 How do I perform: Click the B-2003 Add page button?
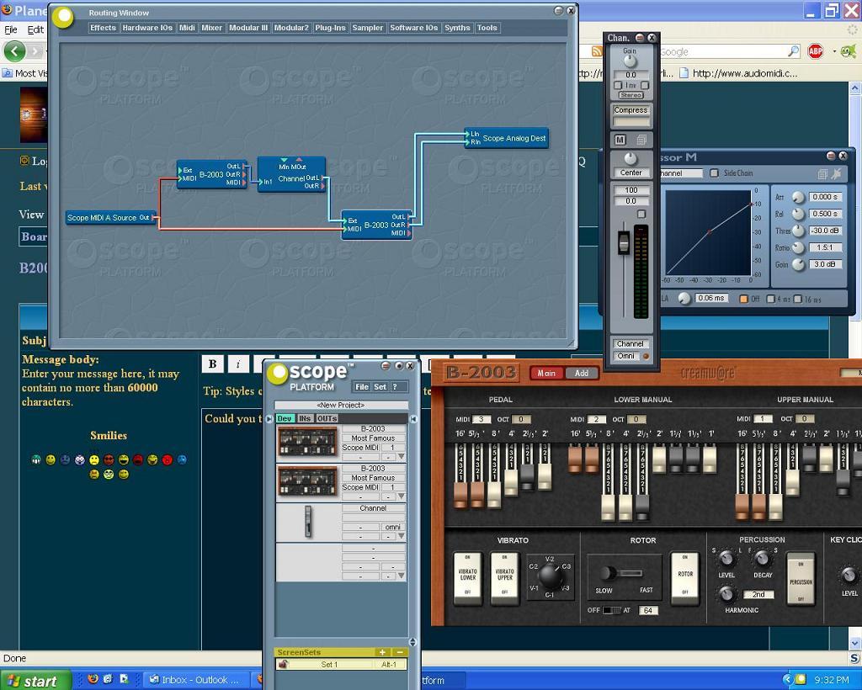(581, 373)
